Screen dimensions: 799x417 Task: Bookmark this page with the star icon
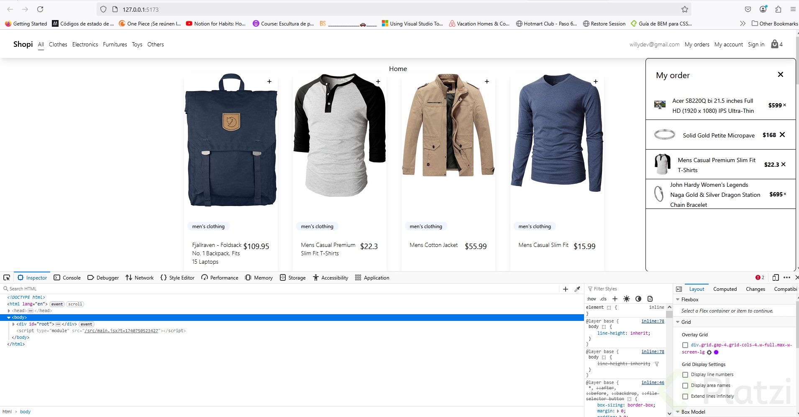coord(685,9)
